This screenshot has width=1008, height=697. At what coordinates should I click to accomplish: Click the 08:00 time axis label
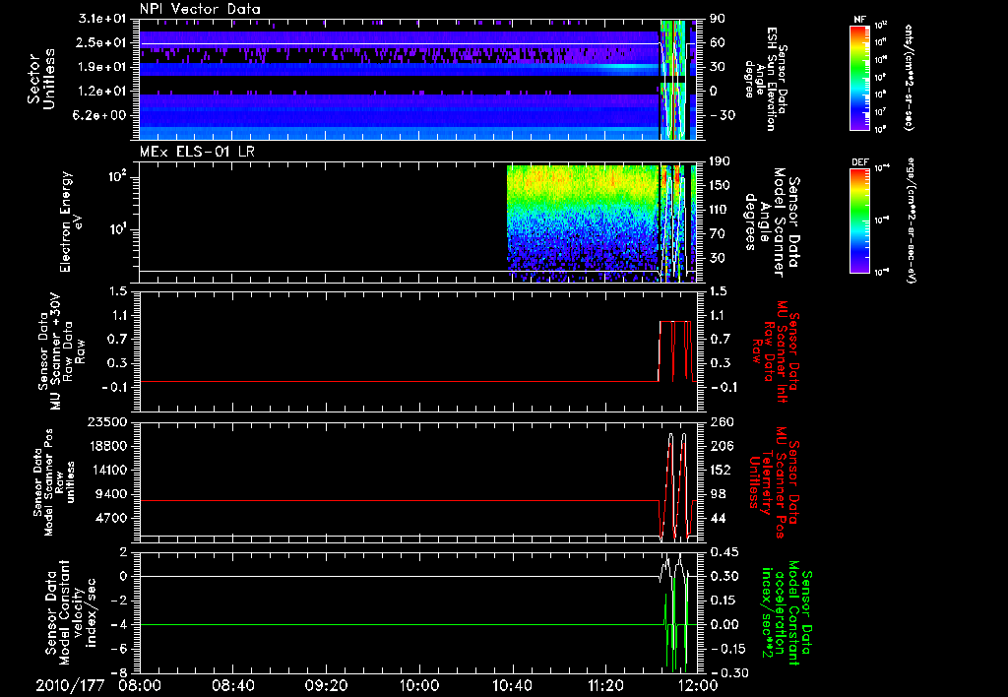[x=139, y=684]
